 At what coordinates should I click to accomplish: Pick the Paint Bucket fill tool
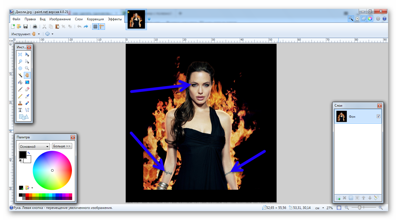pos(20,82)
